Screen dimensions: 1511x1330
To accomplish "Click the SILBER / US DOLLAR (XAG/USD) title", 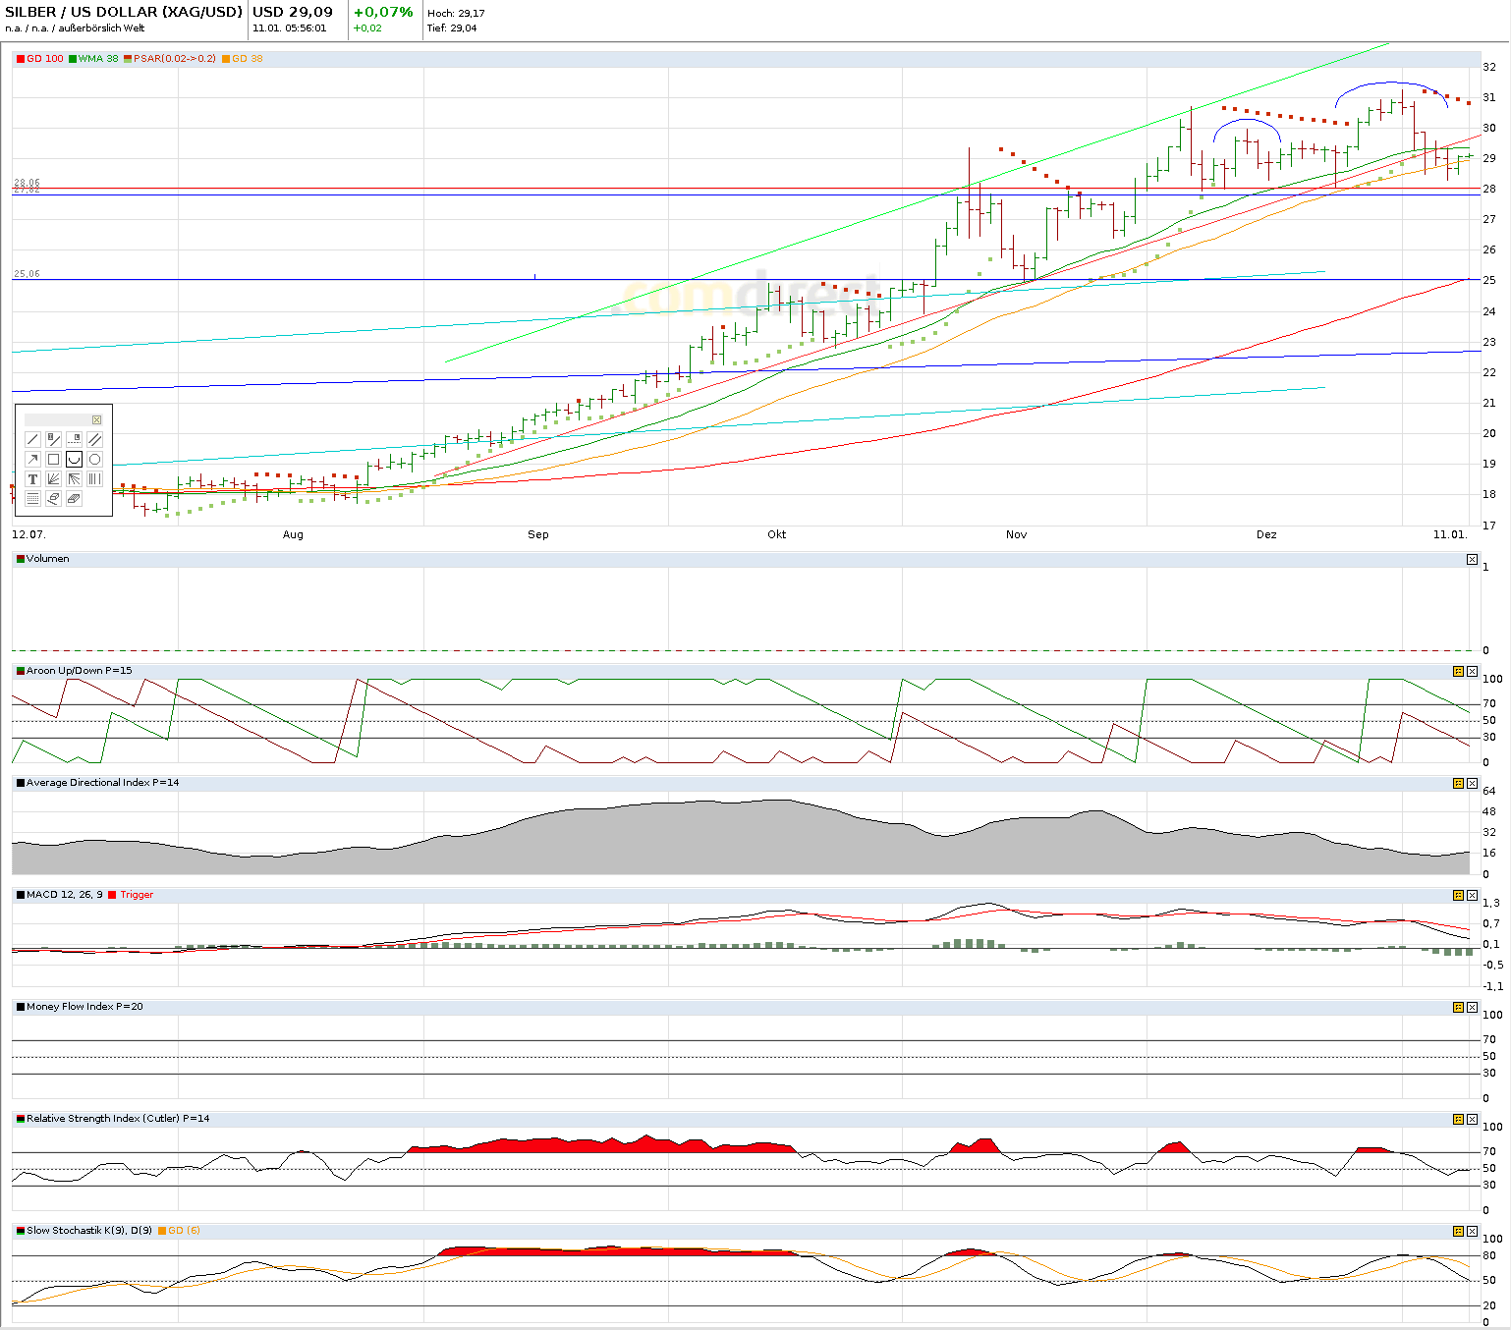I will click(124, 12).
